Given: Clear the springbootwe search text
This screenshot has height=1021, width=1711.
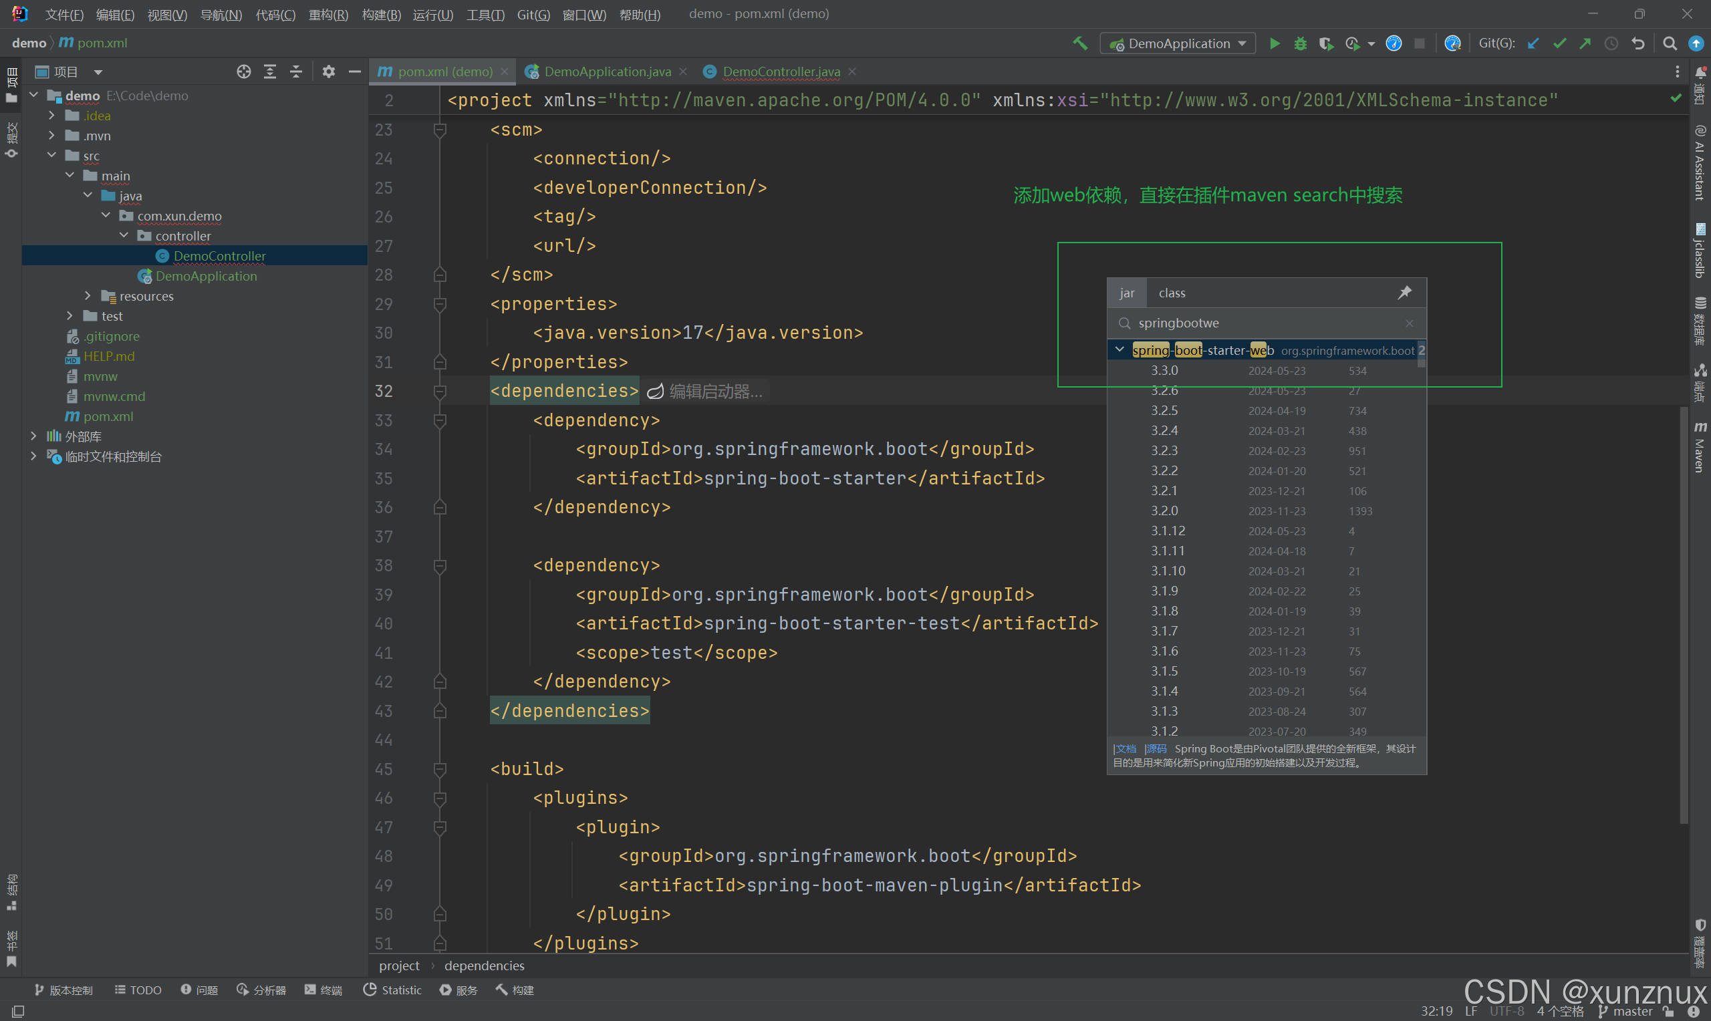Looking at the screenshot, I should coord(1409,323).
